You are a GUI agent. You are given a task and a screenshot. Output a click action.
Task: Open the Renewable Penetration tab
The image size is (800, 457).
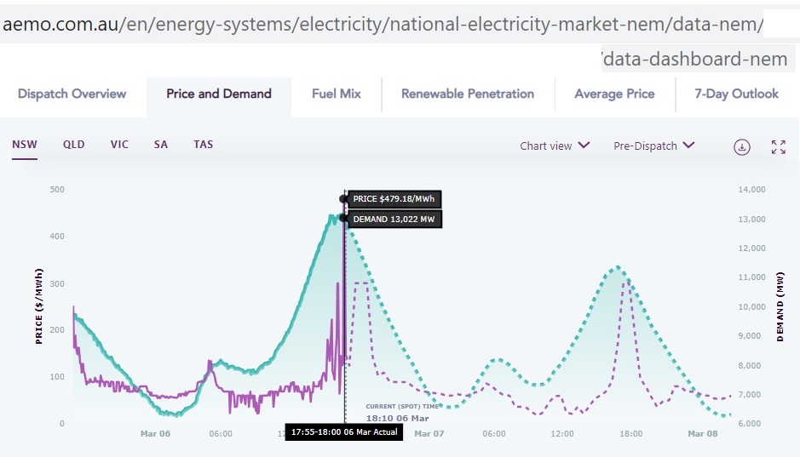[x=468, y=94]
